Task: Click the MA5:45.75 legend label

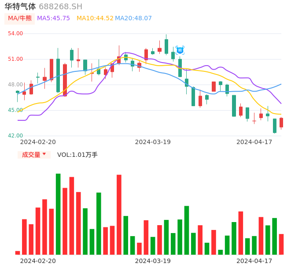Action: pos(53,19)
